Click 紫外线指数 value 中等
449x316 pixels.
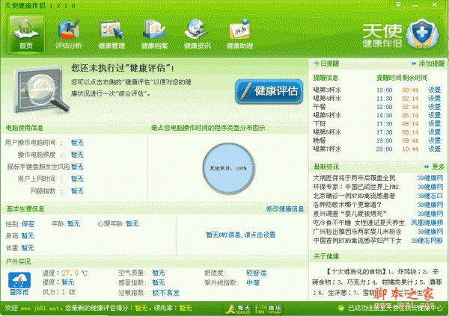(x=253, y=283)
